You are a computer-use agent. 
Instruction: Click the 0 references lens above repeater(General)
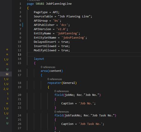pos(54,79)
